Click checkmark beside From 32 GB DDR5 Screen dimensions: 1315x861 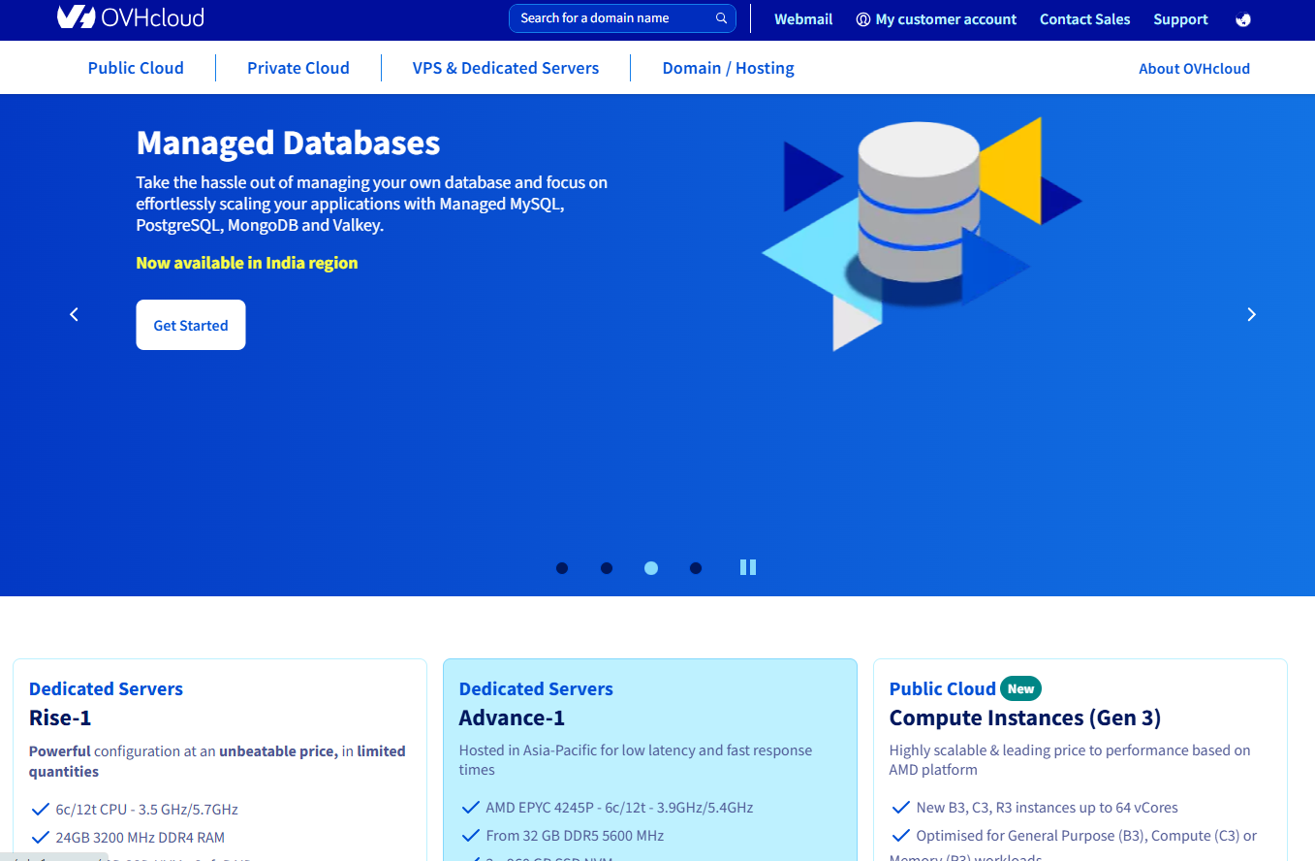tap(471, 835)
